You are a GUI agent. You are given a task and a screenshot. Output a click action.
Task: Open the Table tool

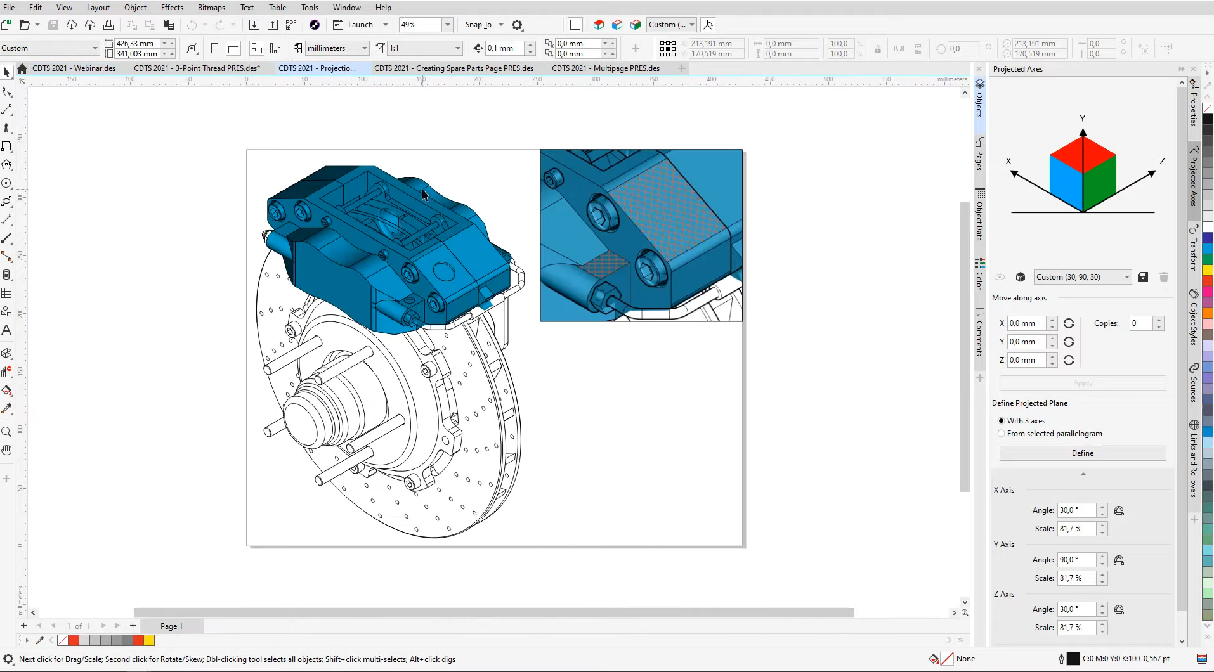click(7, 293)
